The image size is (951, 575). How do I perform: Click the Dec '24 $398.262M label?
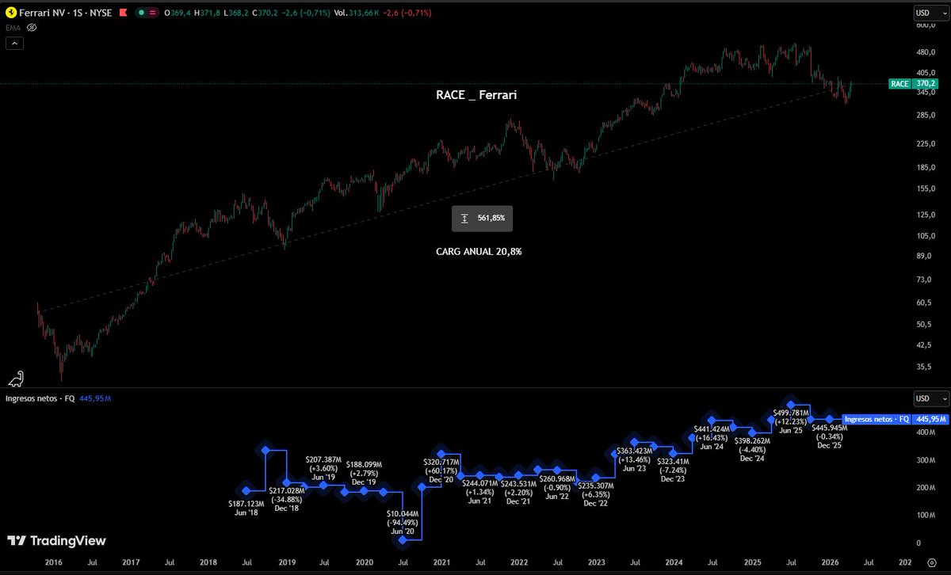[752, 448]
